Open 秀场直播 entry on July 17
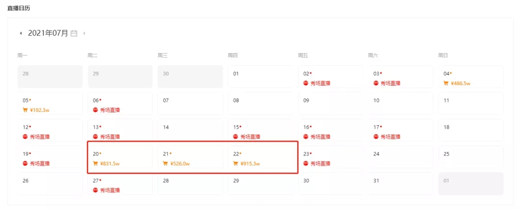Image resolution: width=517 pixels, height=210 pixels. coord(391,137)
